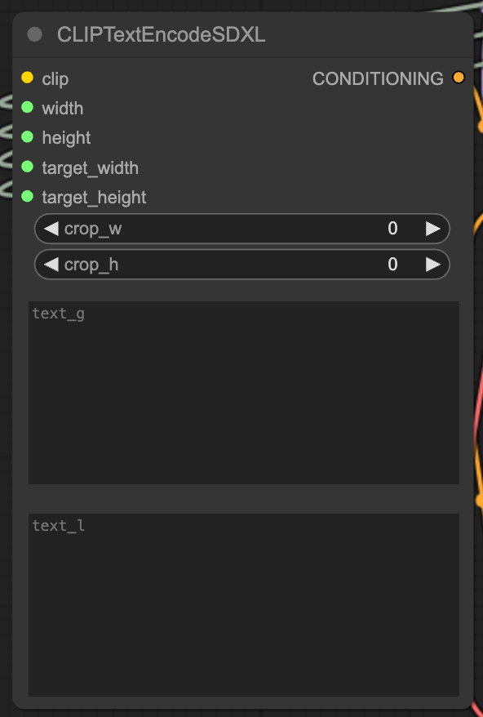
Task: Click the clip input dot
Action: [29, 78]
